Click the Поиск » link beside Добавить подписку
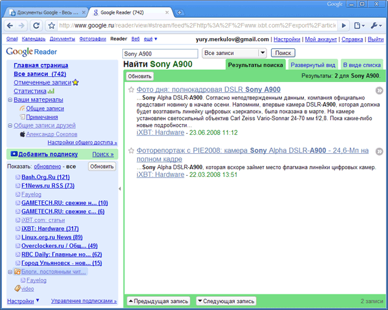 [103, 154]
